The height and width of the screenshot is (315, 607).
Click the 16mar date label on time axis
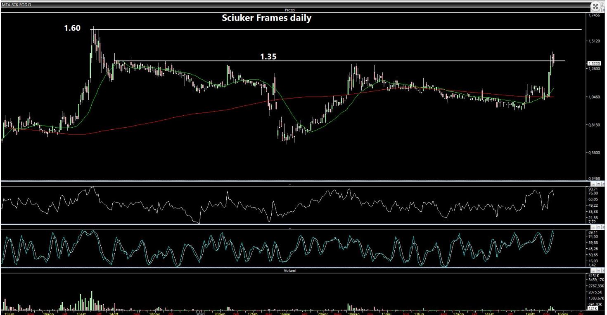coord(285,313)
